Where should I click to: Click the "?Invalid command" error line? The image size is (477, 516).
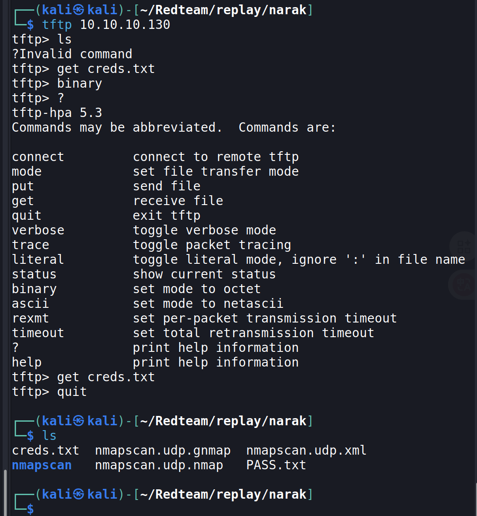coord(72,54)
